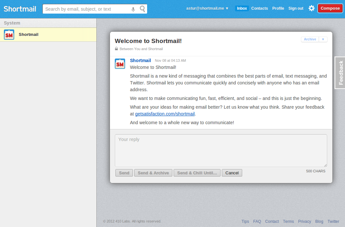Viewport: 345px width, 227px height.
Task: Open the Send & Chill Until options
Action: (x=197, y=173)
